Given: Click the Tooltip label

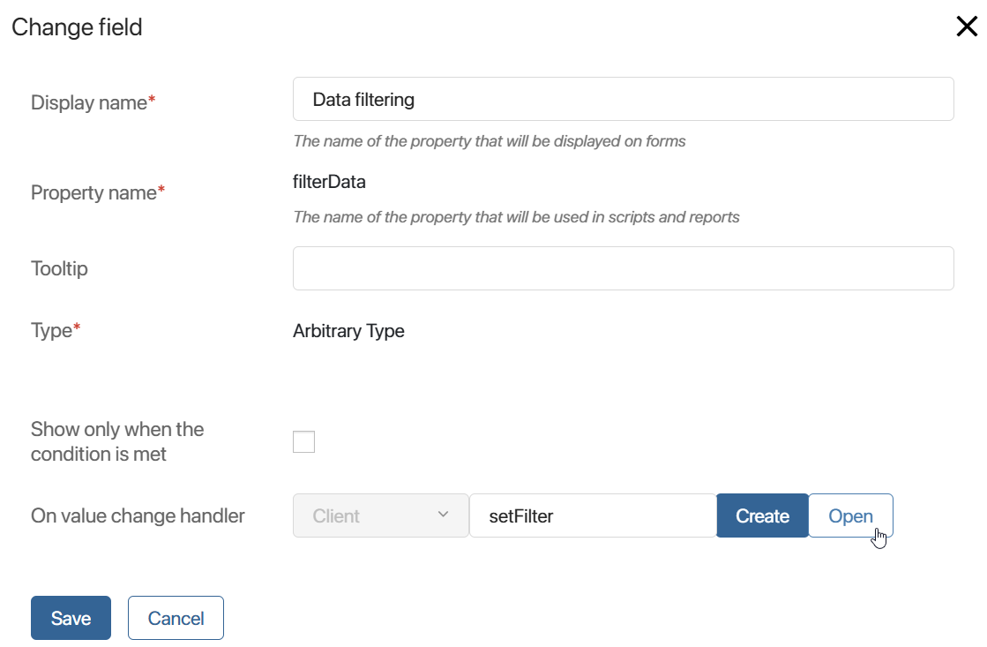Looking at the screenshot, I should click(x=59, y=269).
